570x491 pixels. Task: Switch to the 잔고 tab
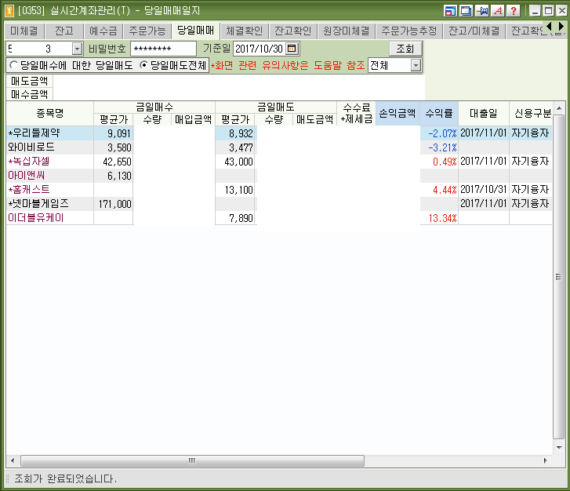pos(64,31)
